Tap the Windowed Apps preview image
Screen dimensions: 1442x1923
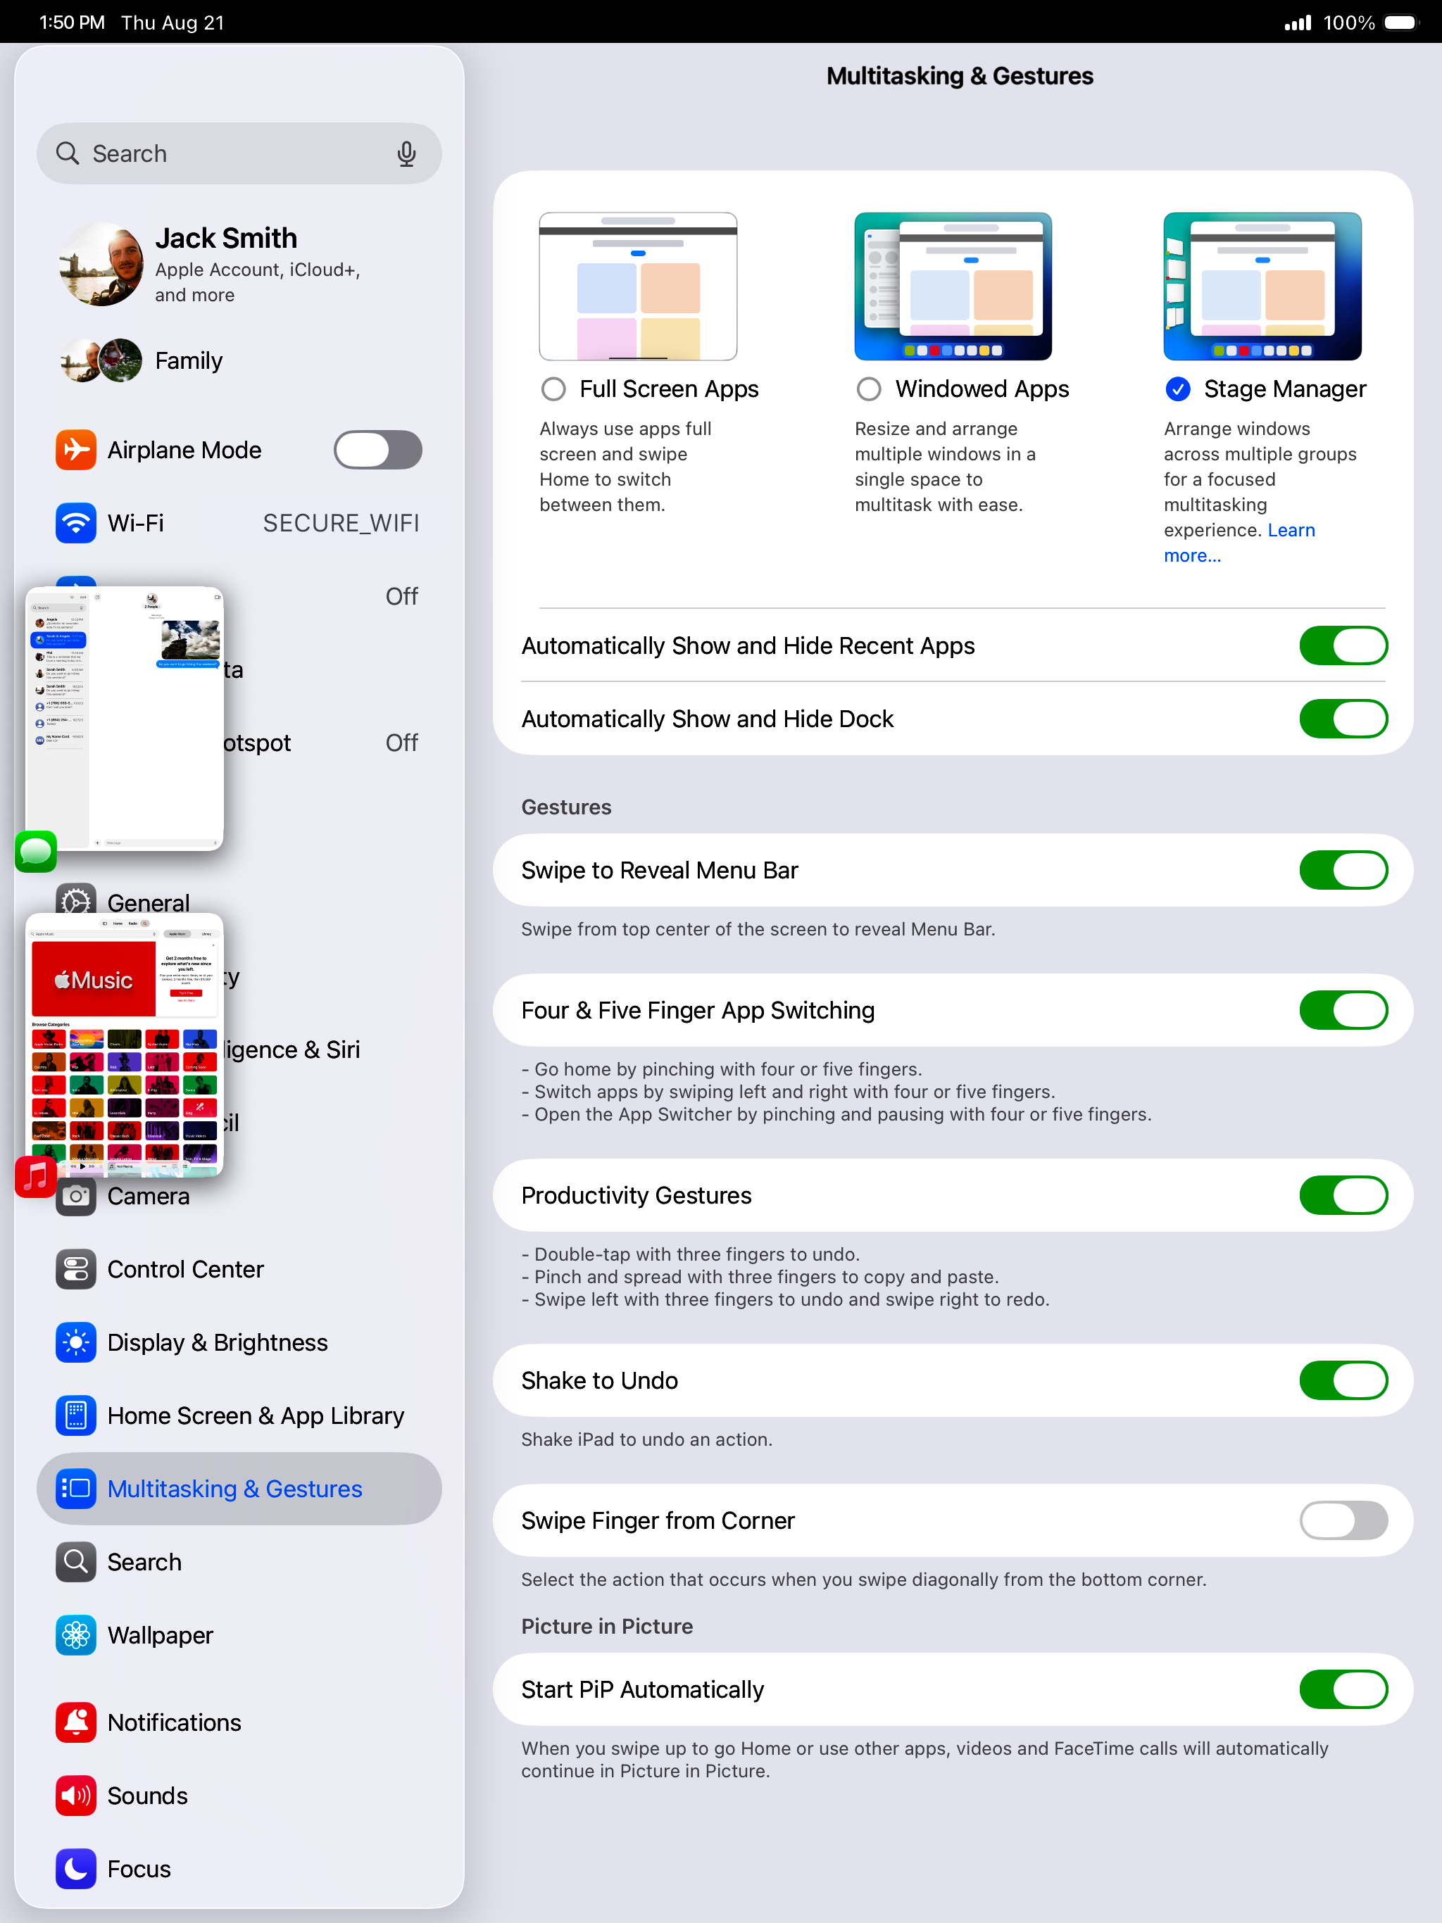pyautogui.click(x=953, y=286)
